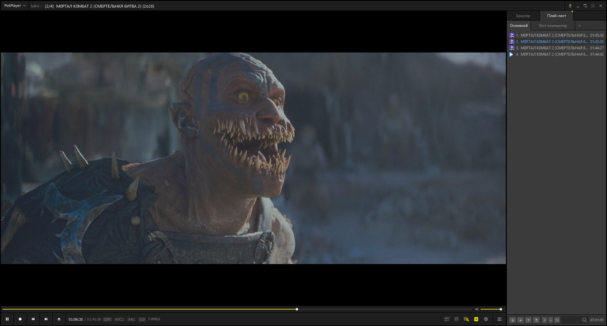Image resolution: width=607 pixels, height=326 pixels.
Task: Click playlist total time 07:01:05
Action: coord(597,320)
